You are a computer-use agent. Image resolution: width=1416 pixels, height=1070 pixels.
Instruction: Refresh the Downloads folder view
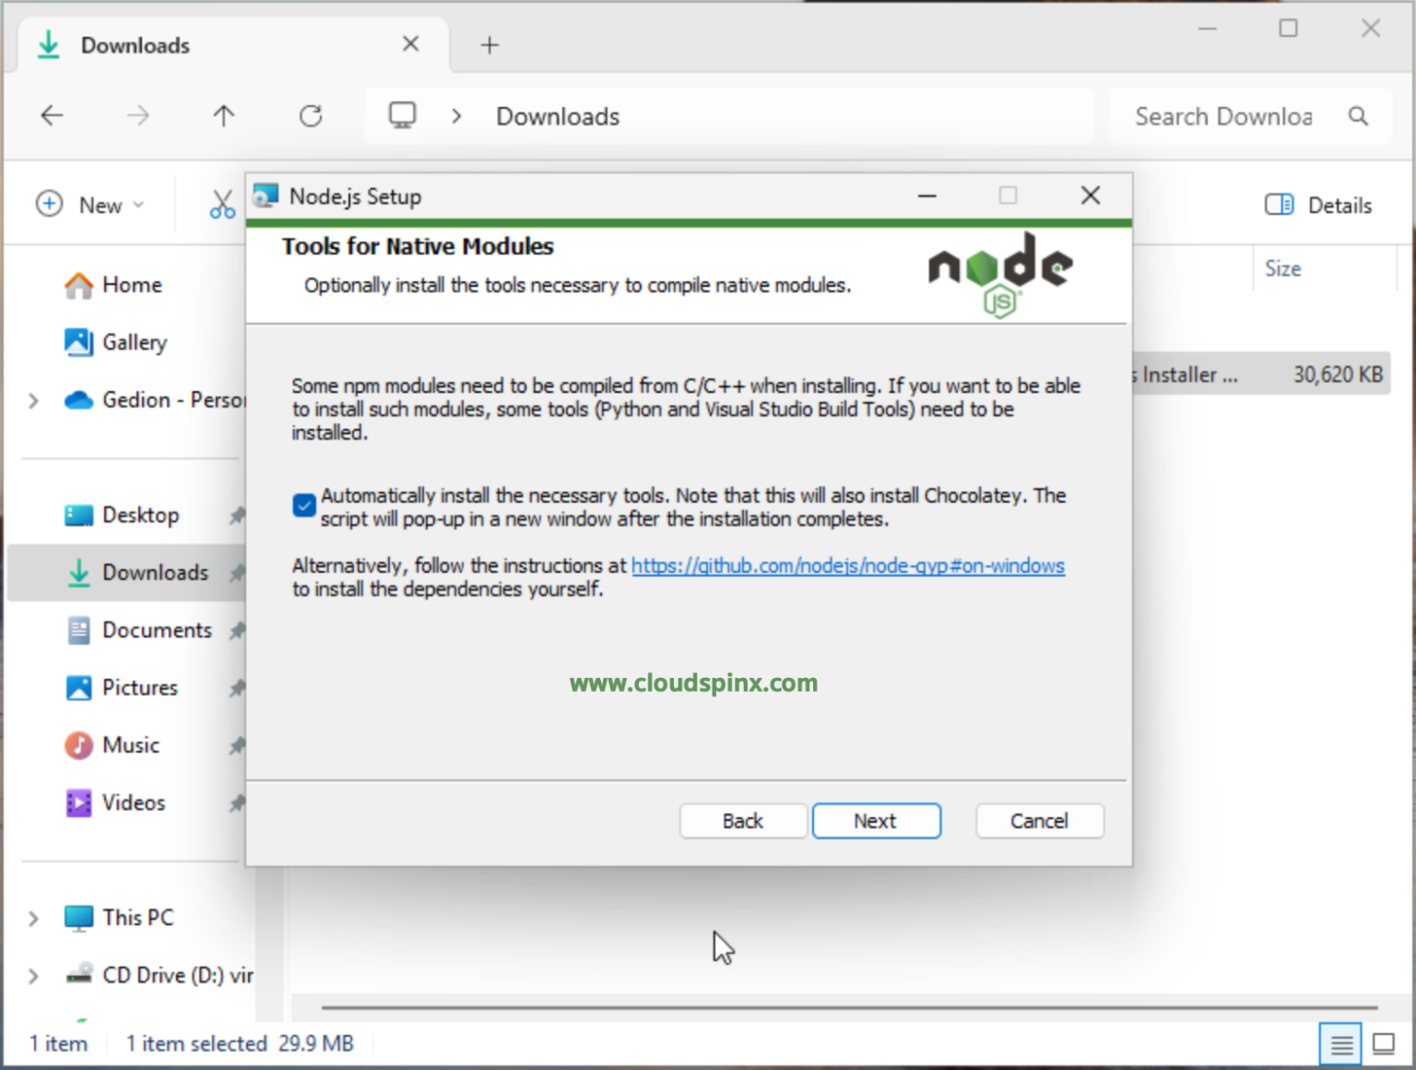click(x=311, y=115)
